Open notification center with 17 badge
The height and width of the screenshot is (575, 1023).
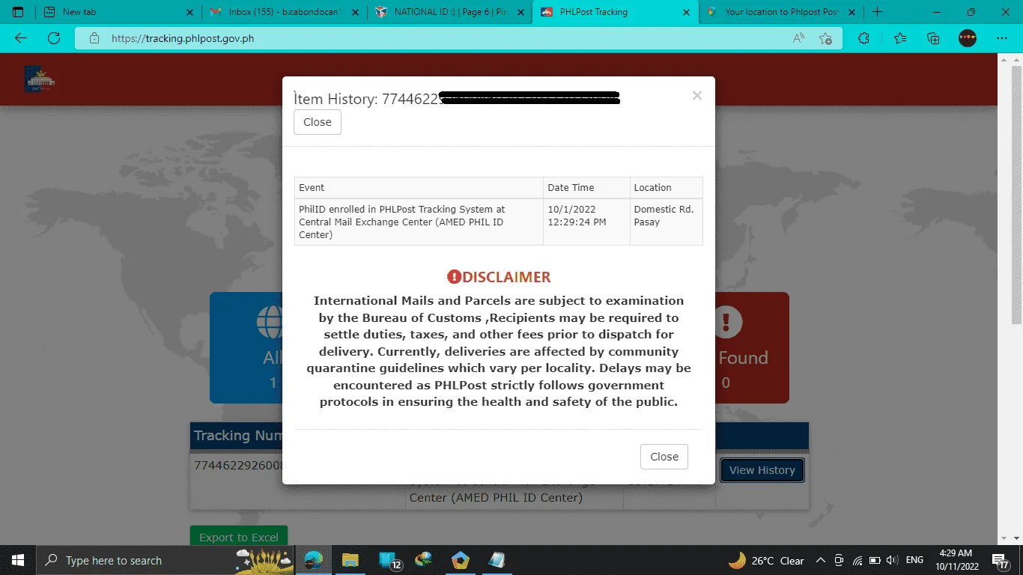click(1001, 560)
